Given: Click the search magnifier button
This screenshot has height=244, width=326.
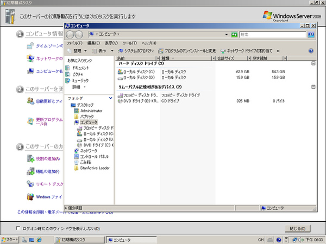Looking at the screenshot, I should click(311, 35).
